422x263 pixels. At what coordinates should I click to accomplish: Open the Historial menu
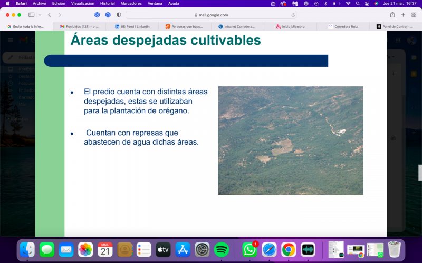[108, 4]
